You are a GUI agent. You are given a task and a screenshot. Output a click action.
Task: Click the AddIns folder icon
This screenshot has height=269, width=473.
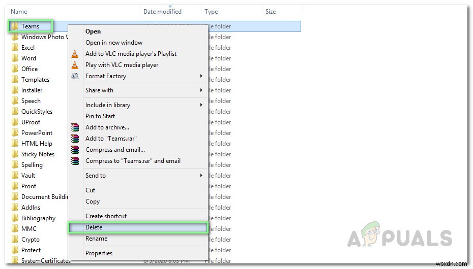coord(15,207)
